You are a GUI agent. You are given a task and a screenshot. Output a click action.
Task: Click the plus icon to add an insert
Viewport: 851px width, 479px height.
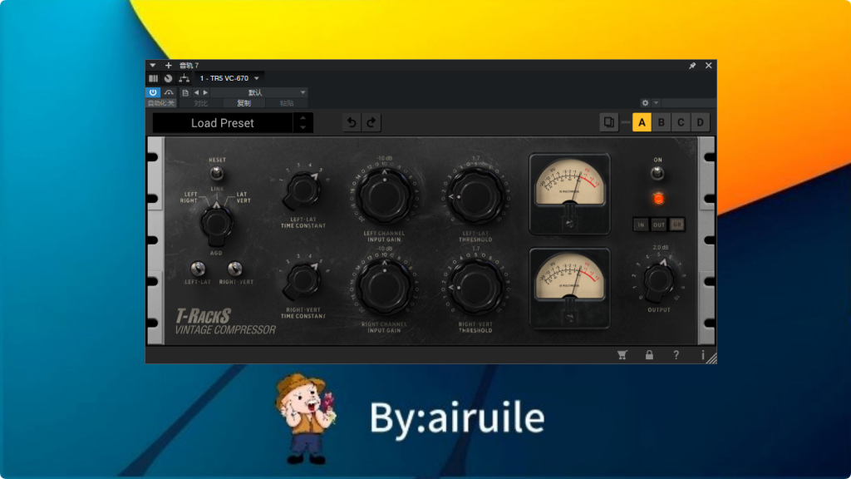(168, 65)
